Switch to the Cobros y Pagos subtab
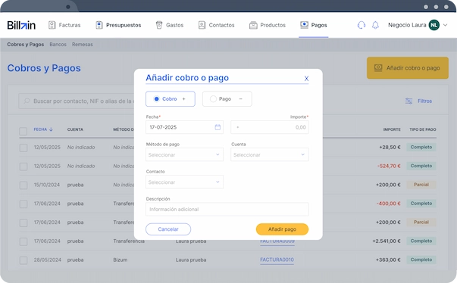The image size is (457, 283). click(x=25, y=44)
